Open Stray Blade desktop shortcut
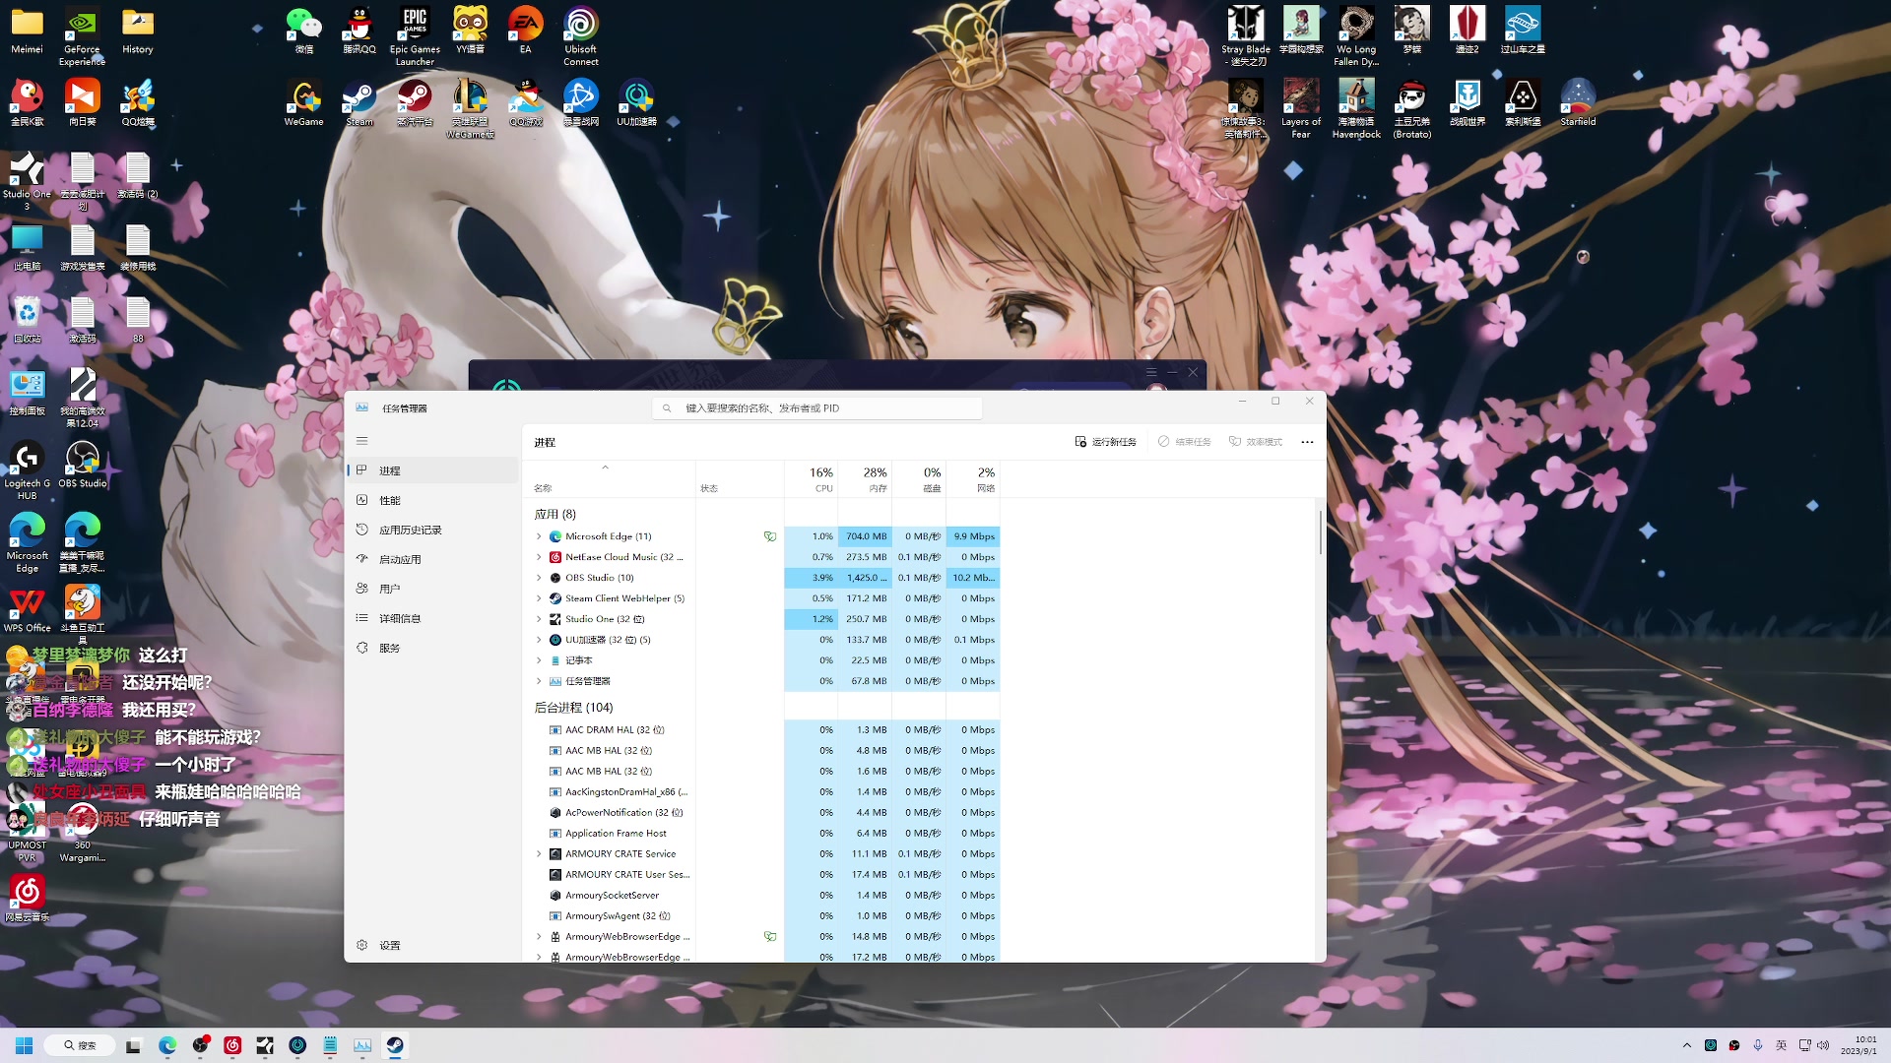Screen dimensions: 1891x1063 (1246, 36)
